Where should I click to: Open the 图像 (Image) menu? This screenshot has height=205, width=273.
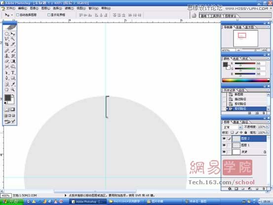pos(34,8)
